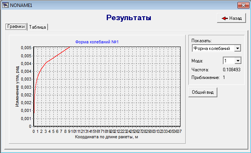Image resolution: width=251 pixels, height=153 pixels.
Task: Switch to the Графики tab
Action: [x=16, y=26]
